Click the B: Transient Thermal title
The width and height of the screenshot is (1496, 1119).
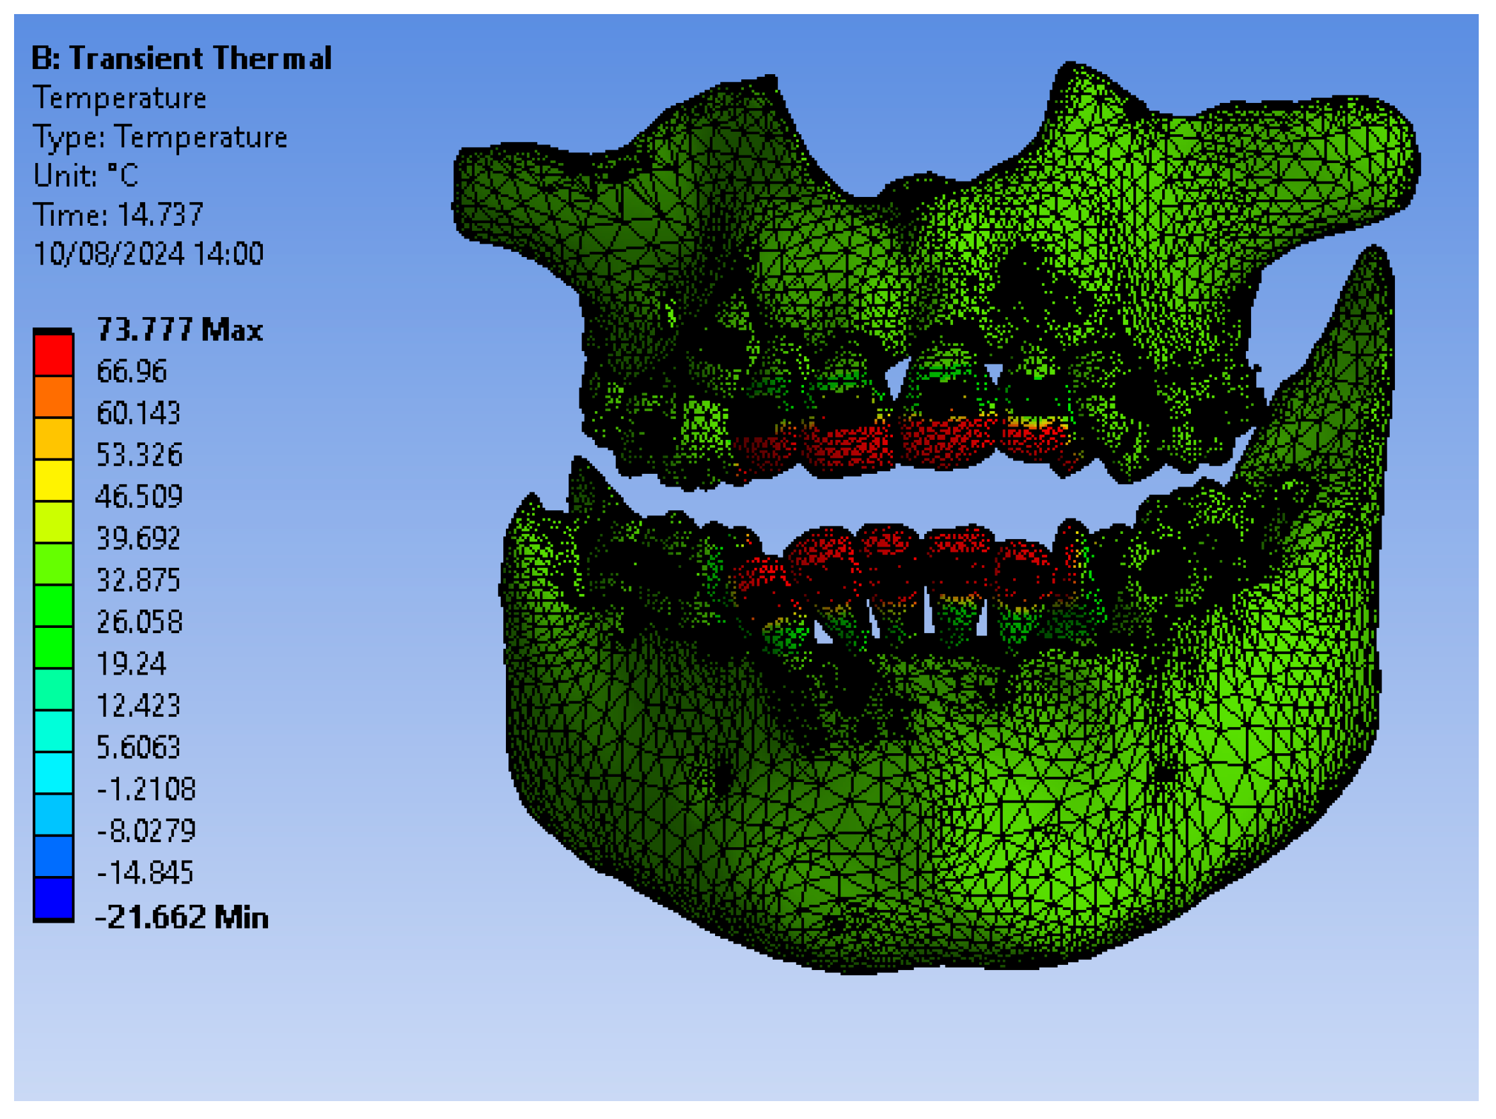[x=181, y=58]
